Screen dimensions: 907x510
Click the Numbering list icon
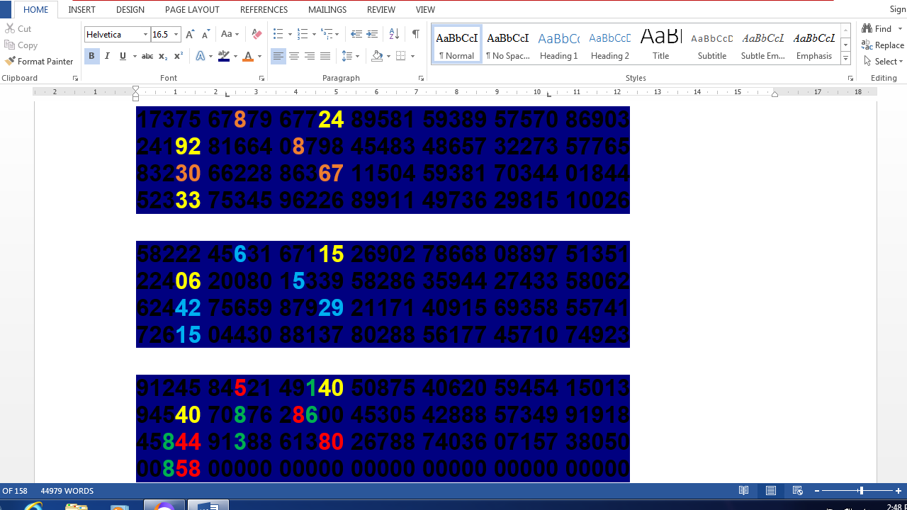tap(303, 34)
